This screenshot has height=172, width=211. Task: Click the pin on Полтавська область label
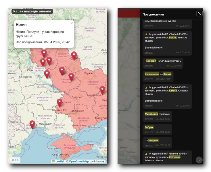[71, 77]
